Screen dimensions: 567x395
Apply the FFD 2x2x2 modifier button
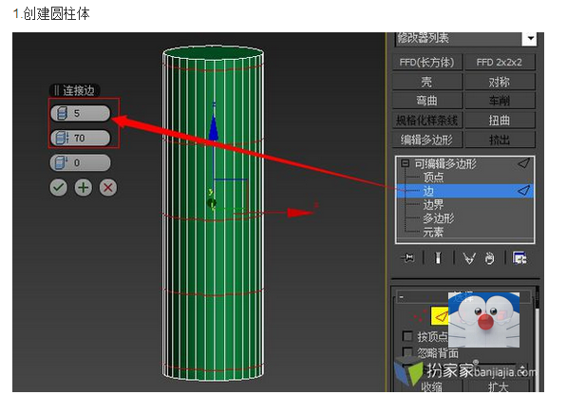coord(500,63)
